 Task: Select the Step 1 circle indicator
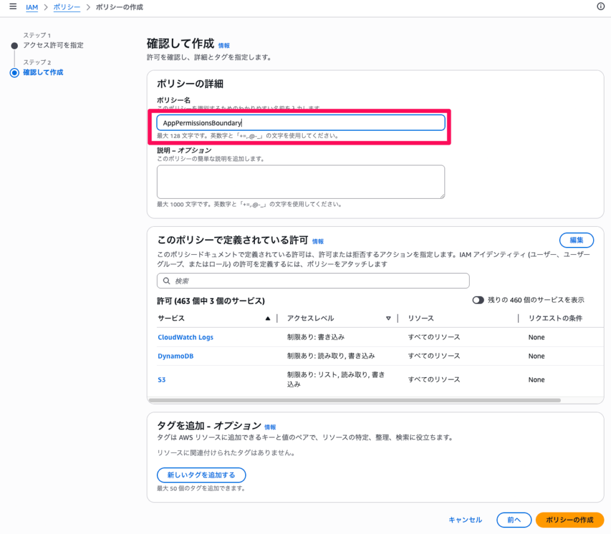14,46
